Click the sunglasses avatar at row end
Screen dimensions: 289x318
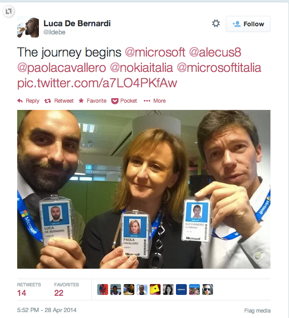[x=208, y=290]
